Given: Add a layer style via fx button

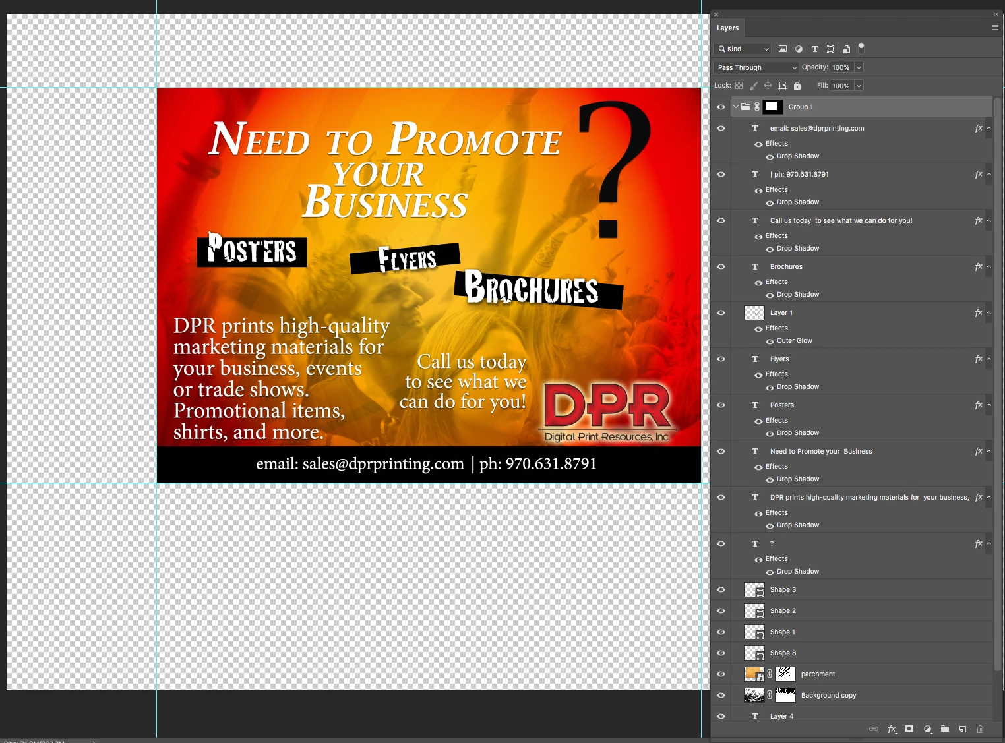Looking at the screenshot, I should (x=892, y=728).
